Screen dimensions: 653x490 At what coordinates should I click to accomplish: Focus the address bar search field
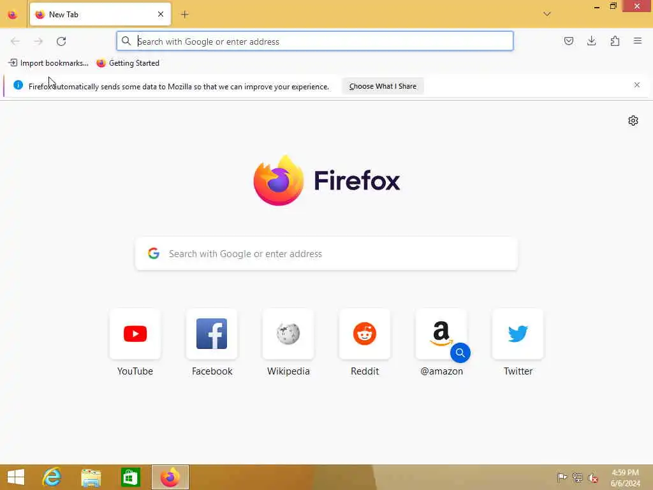[315, 41]
